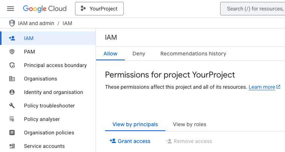The image size is (285, 152).
Task: Click the Policy analyser document icon
Action: [12, 119]
